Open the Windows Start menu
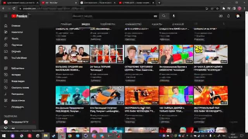The width and height of the screenshot is (248, 139). pos(4,136)
